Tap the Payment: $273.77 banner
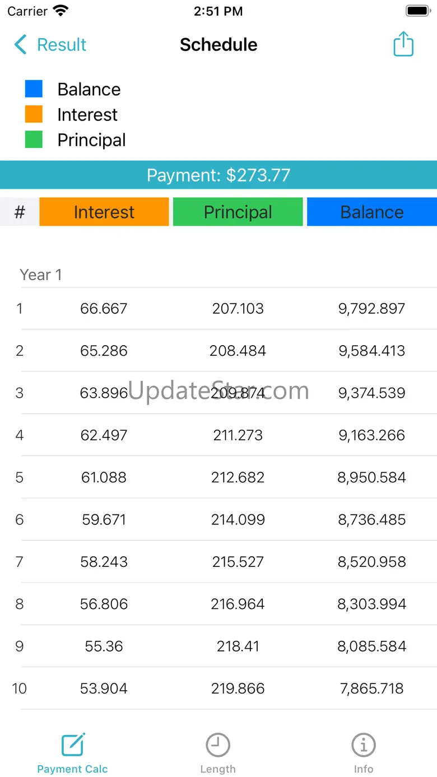This screenshot has height=777, width=437. pyautogui.click(x=218, y=175)
